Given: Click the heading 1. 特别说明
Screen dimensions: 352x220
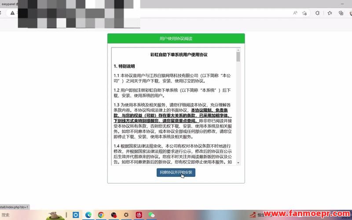Looking at the screenshot, I should tap(124, 66).
